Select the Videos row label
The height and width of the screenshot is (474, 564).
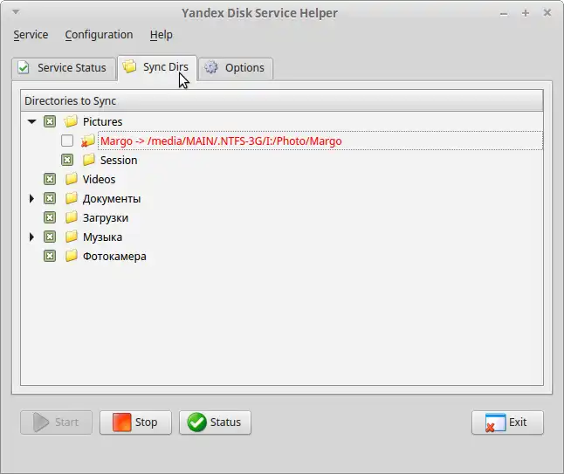click(99, 179)
